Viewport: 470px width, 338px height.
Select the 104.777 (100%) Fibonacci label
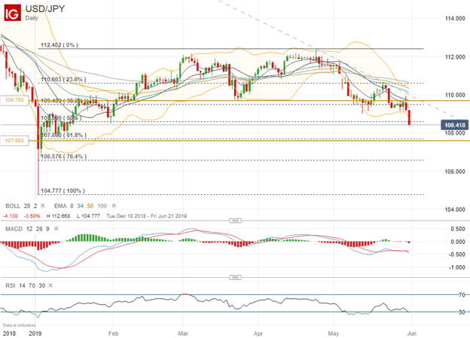coord(63,191)
